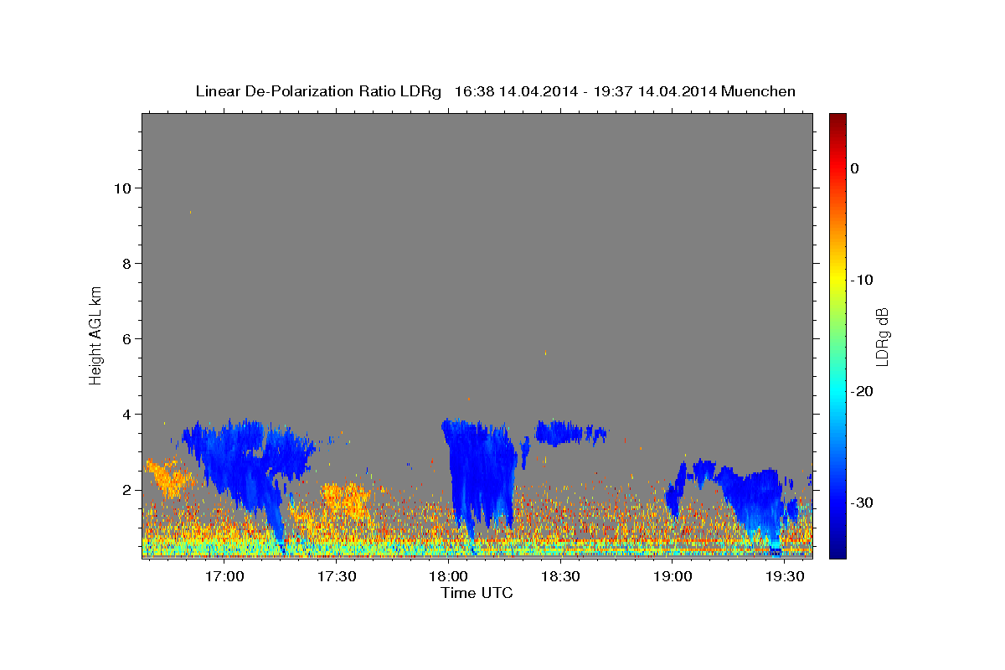The image size is (1005, 670).
Task: Click the height tick label '8'
Action: [126, 263]
